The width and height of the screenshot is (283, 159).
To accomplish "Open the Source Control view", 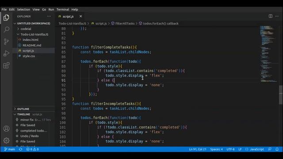I will (6, 42).
